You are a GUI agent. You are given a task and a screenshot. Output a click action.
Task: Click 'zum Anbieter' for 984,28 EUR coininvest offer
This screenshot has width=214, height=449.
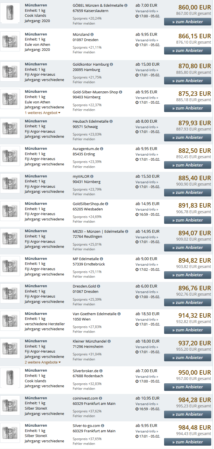pyautogui.click(x=188, y=414)
